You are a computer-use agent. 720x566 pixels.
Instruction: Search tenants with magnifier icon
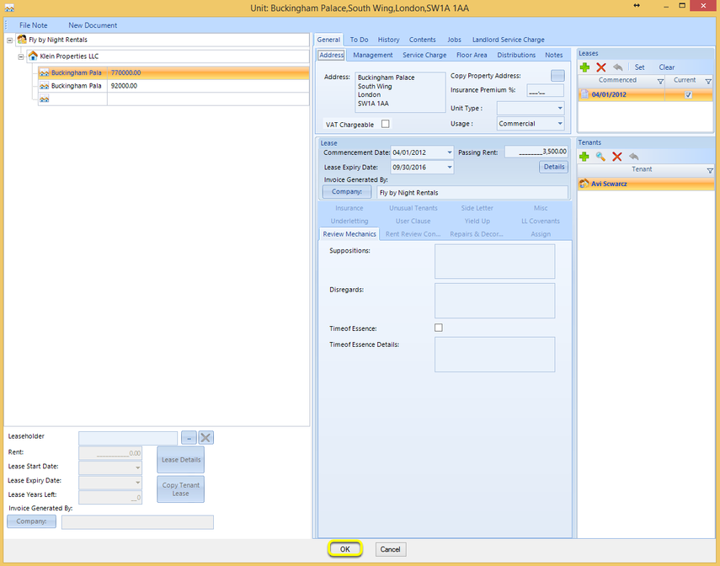pos(600,157)
